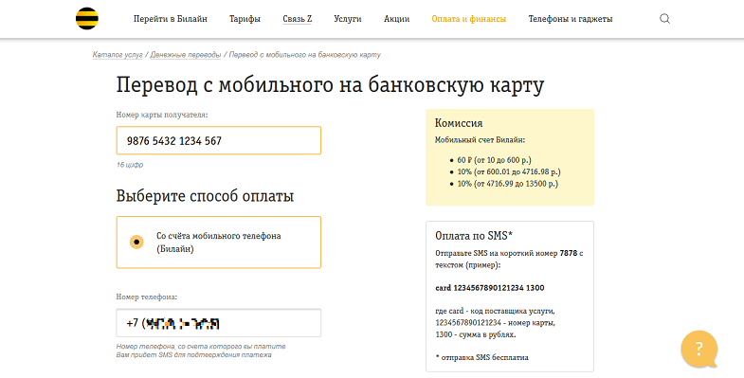Focus the recipient card number field

(x=219, y=140)
